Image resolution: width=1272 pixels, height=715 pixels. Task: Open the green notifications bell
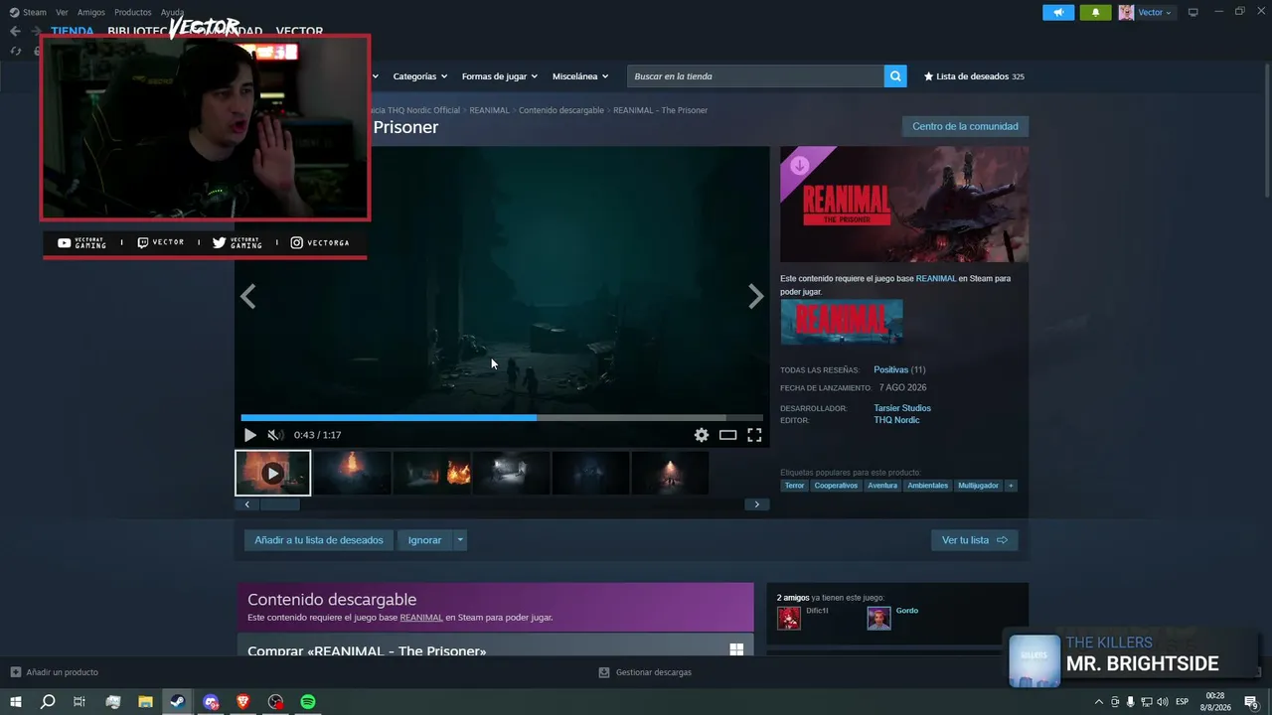1095,12
